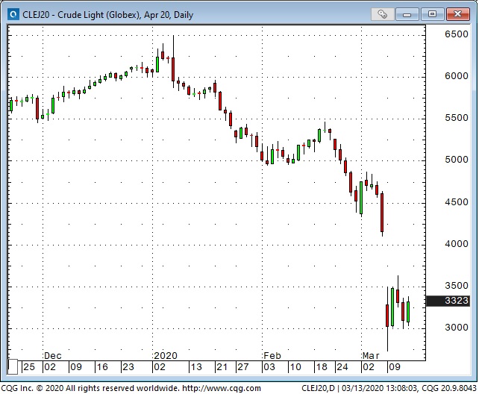The image size is (479, 394).
Task: Click the 2020 year label on time axis
Action: pos(166,356)
